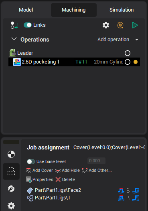Click the B marker on Part1.igs\1 row
This screenshot has width=148, height=211.
point(128,198)
